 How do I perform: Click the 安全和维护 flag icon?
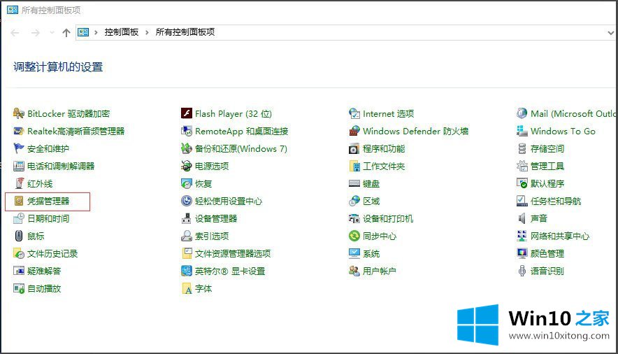(x=18, y=148)
